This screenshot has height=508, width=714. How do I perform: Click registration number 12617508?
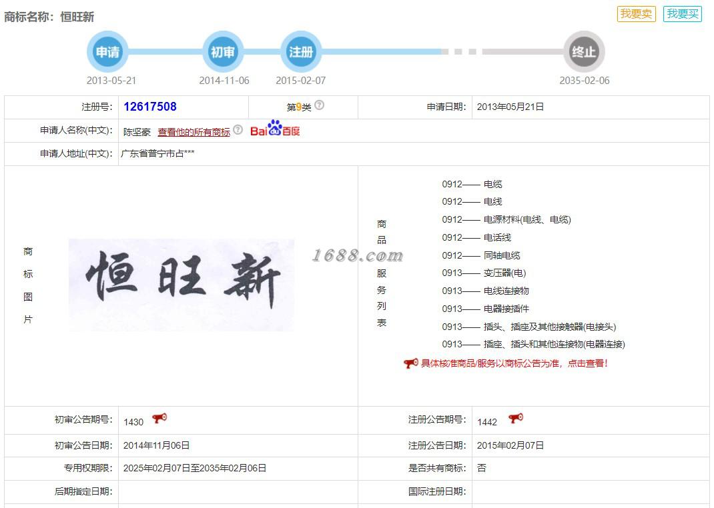coord(150,107)
